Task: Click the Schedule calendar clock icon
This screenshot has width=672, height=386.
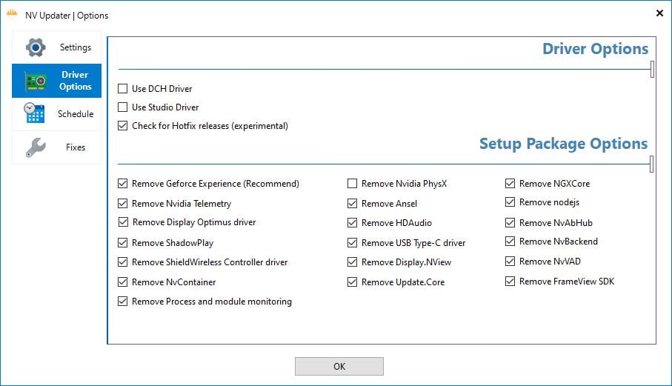Action: pos(34,113)
